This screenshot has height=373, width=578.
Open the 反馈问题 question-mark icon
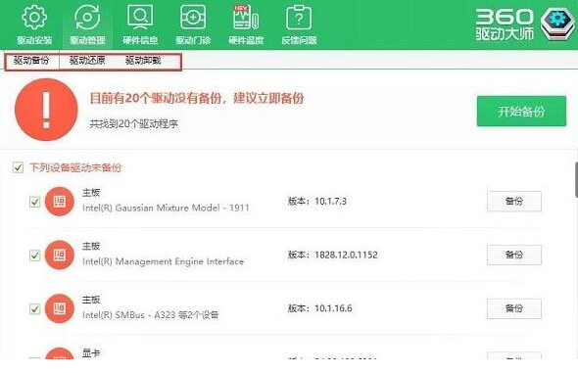pos(299,17)
